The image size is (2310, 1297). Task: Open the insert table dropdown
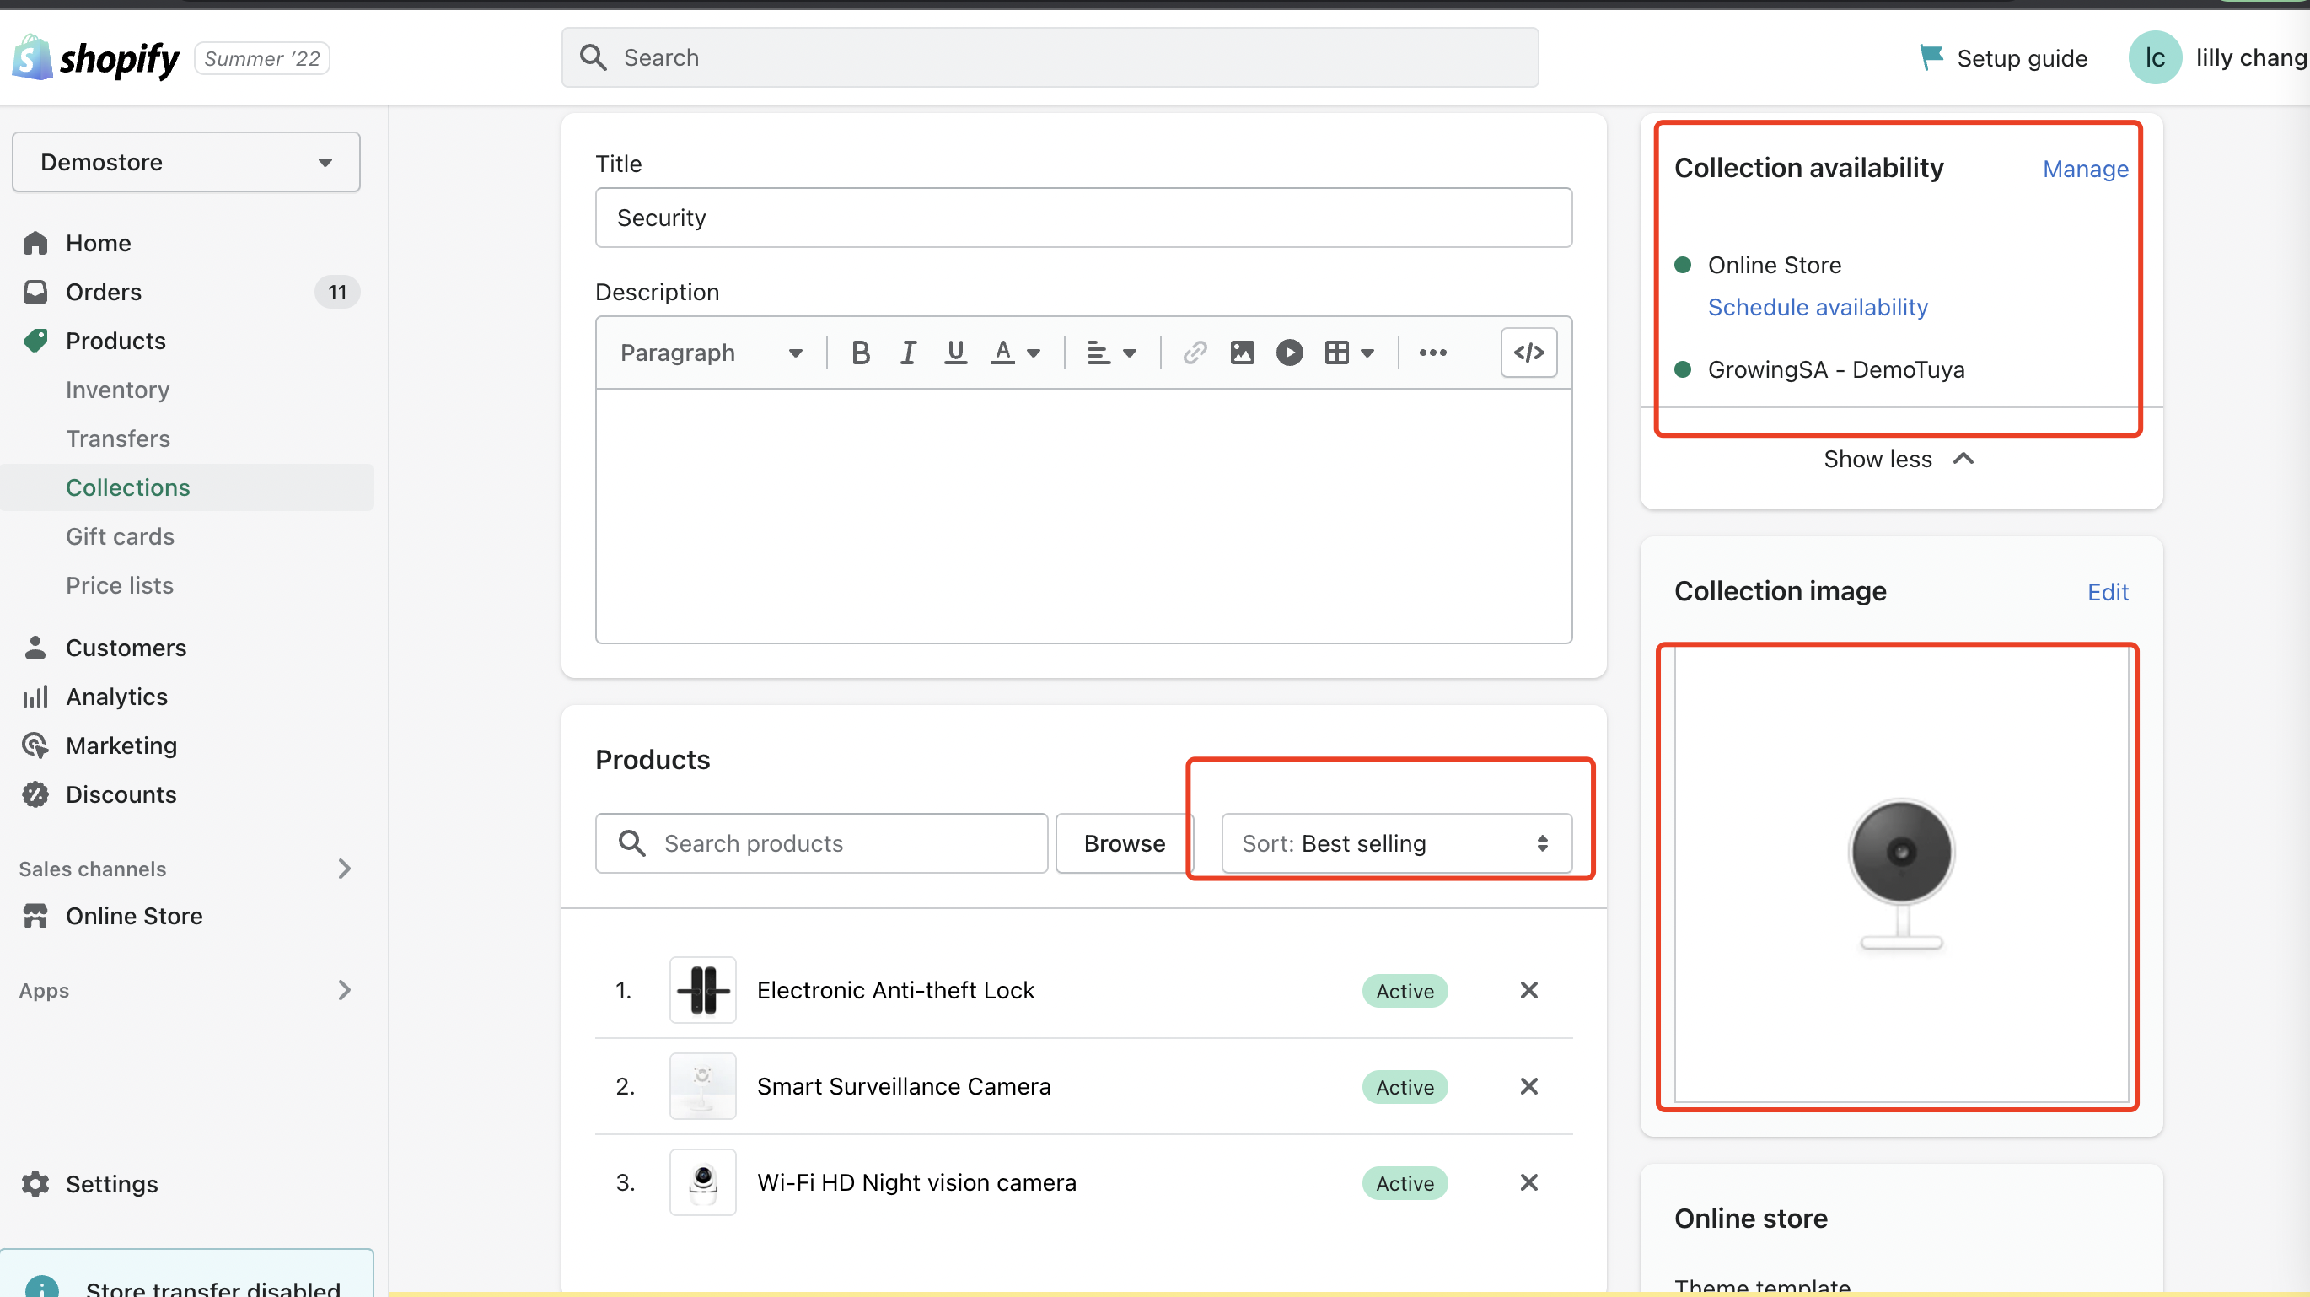(x=1349, y=353)
